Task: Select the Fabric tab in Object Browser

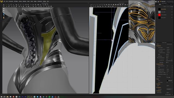Action: (160, 4)
